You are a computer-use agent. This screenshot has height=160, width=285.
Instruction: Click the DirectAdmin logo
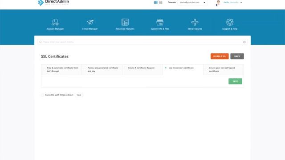(53, 3)
